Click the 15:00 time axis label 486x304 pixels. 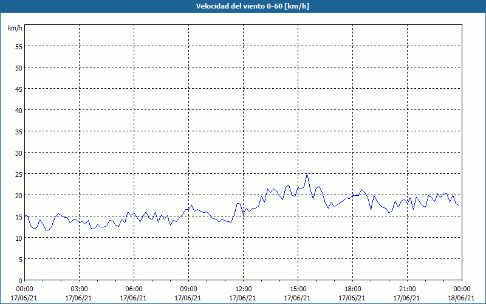pos(298,289)
